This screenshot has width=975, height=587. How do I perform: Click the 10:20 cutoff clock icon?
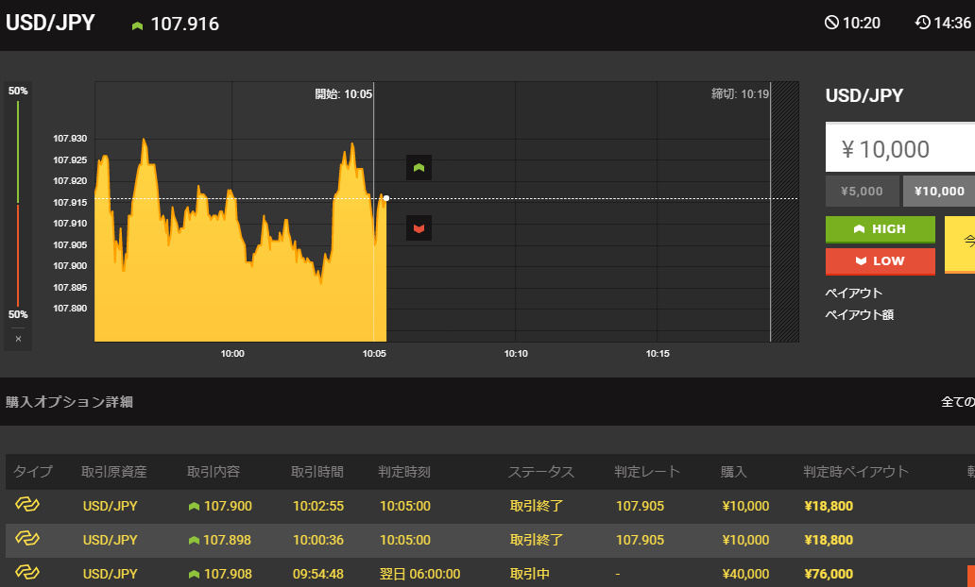tap(831, 23)
